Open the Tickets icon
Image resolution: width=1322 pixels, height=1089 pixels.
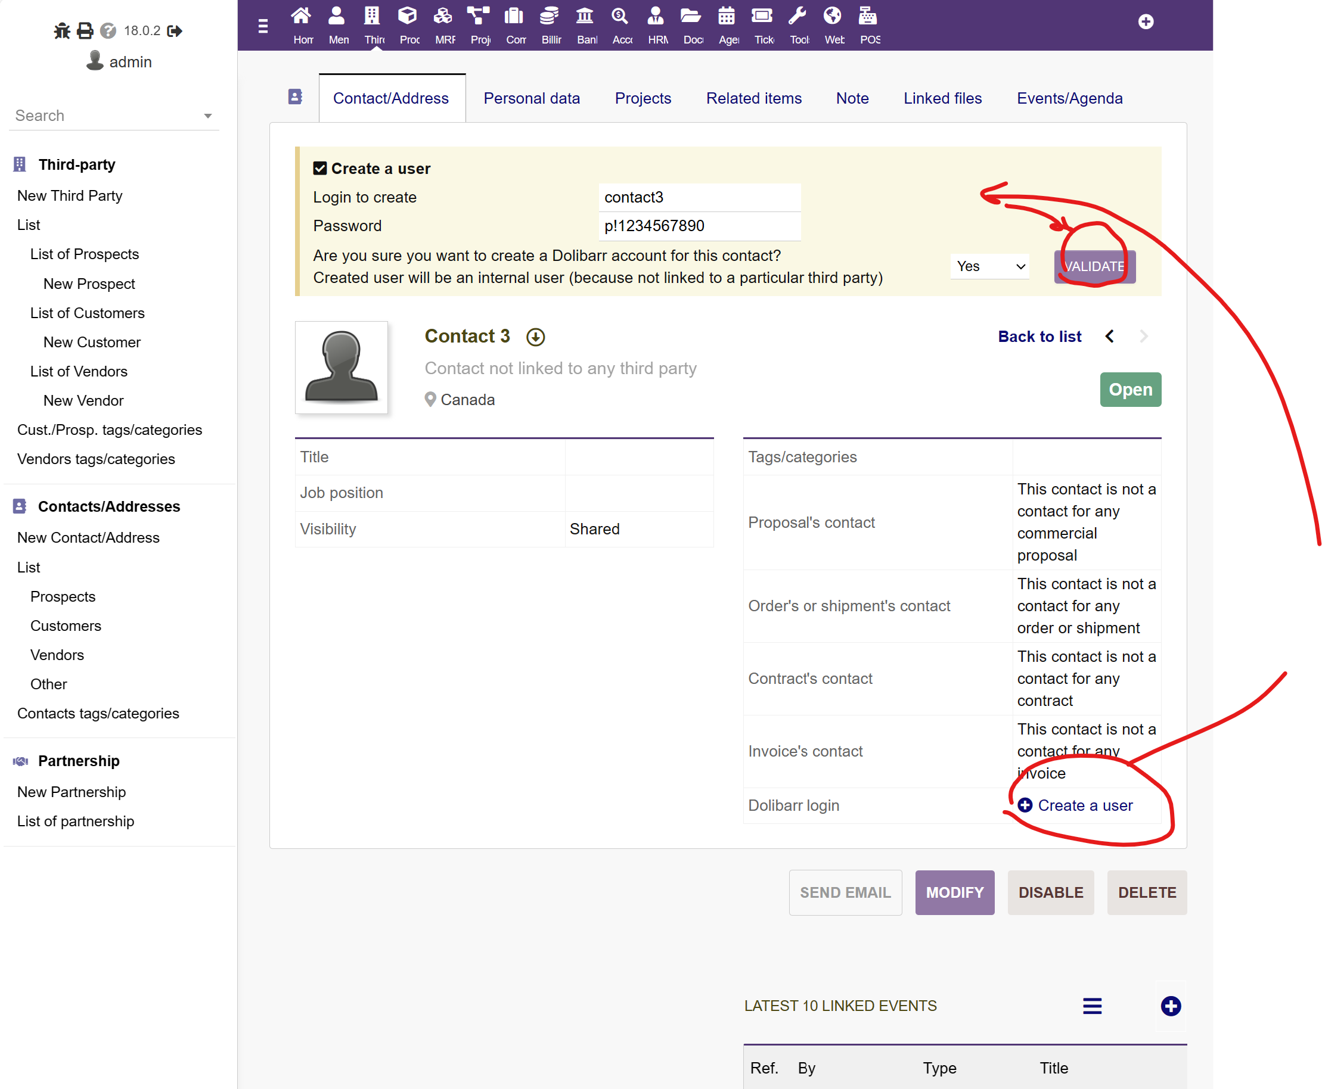(x=762, y=15)
